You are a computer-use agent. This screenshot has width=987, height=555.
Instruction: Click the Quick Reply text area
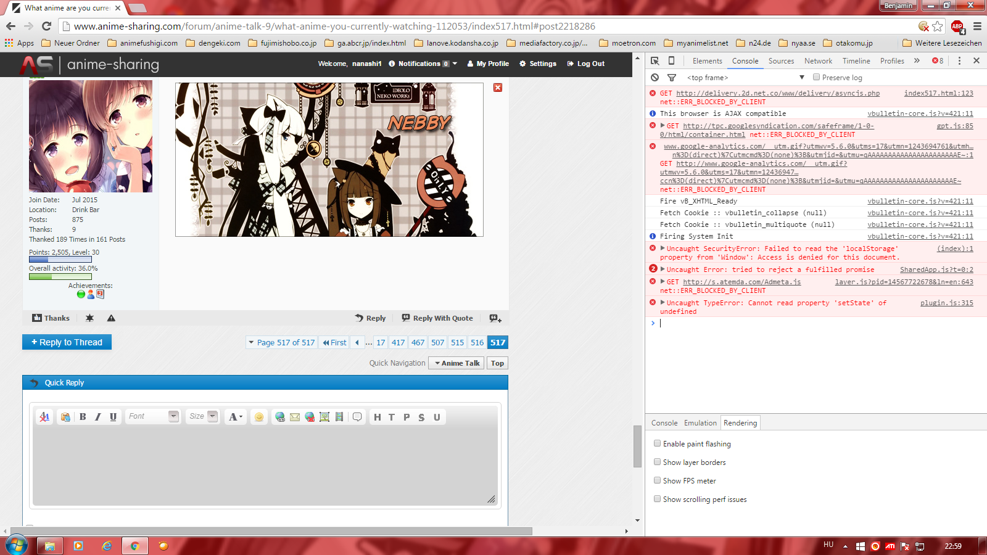click(x=265, y=465)
